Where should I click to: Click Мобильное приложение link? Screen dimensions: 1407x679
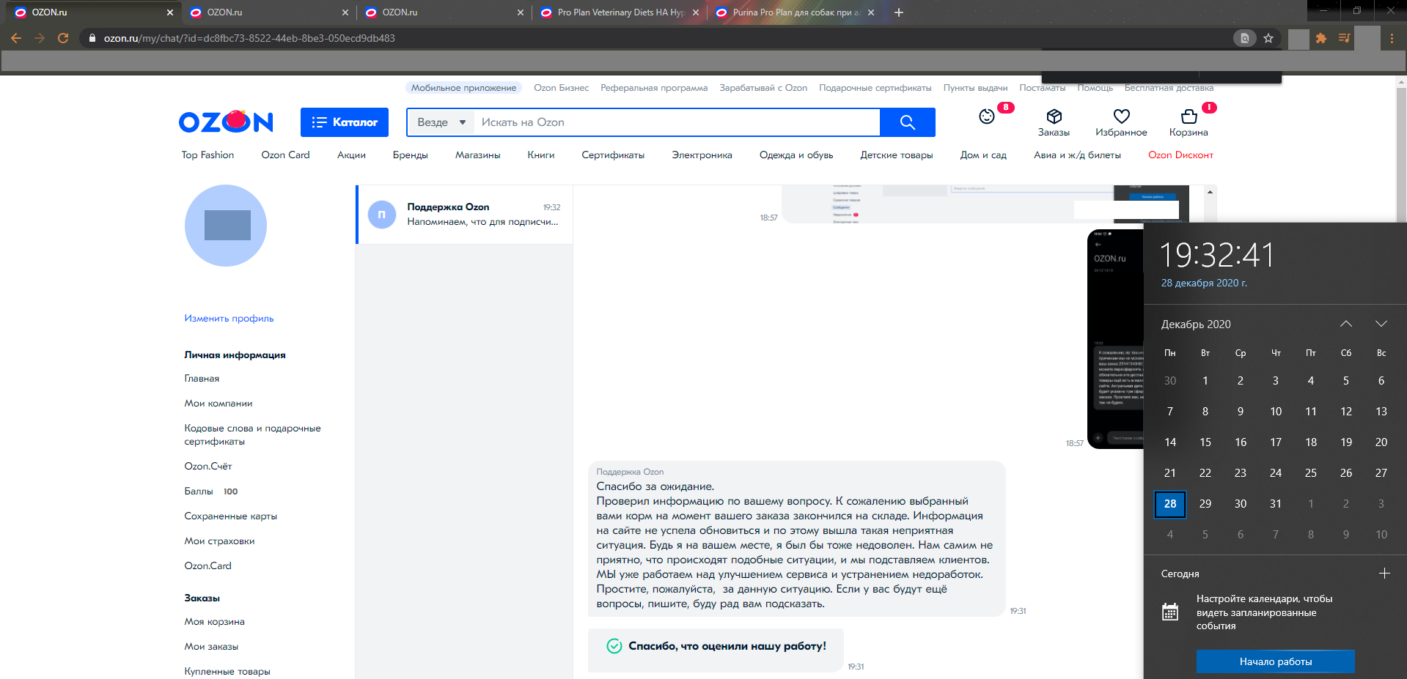(x=463, y=88)
